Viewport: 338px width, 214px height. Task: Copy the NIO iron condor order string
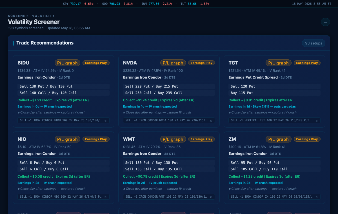pyautogui.click(x=105, y=197)
